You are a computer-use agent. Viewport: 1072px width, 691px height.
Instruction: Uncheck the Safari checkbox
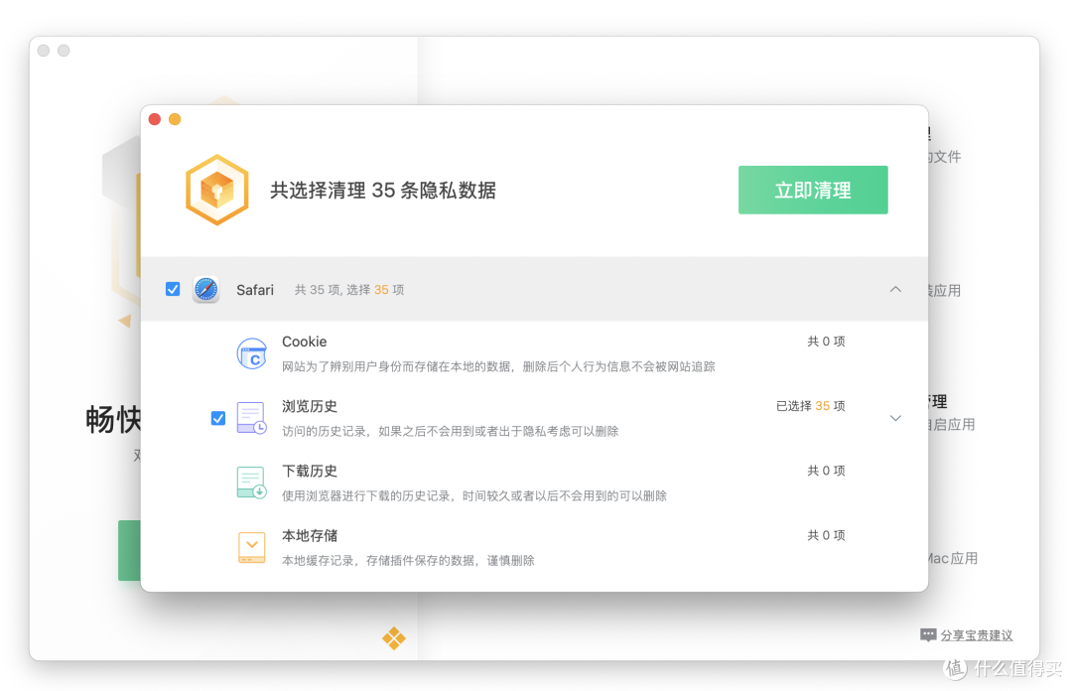pyautogui.click(x=173, y=289)
